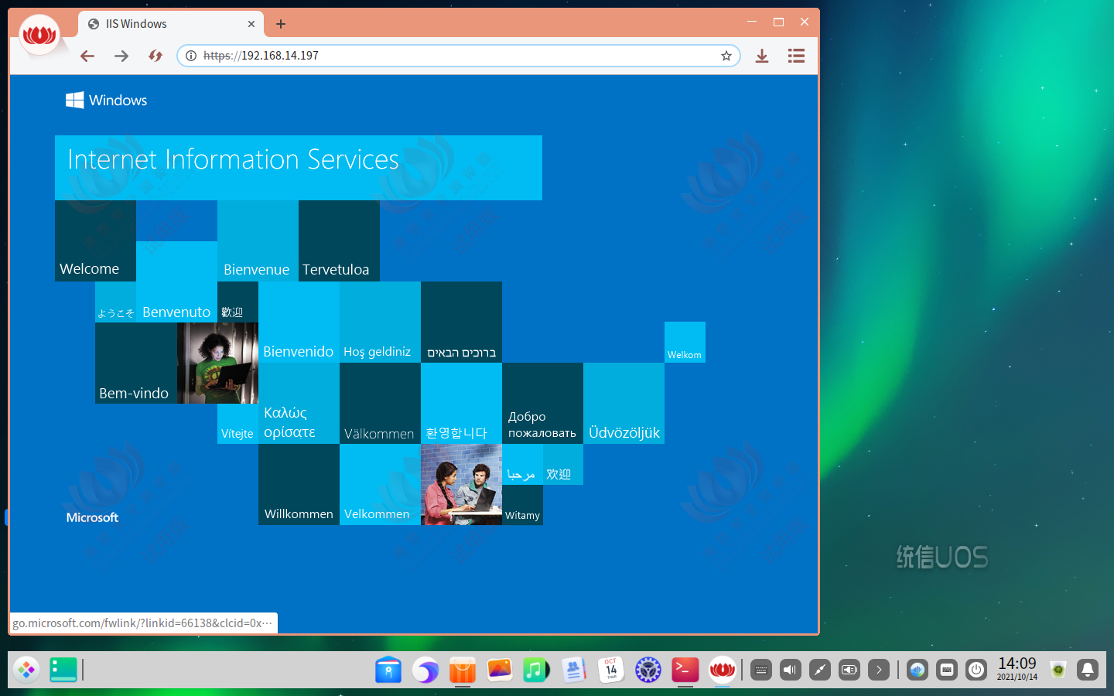Open the notification center bell
This screenshot has width=1114, height=696.
(1088, 670)
